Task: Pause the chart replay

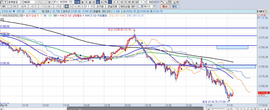Action: [79, 6]
